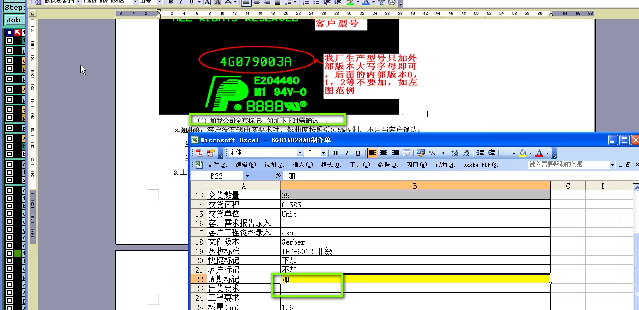Screen dimensions: 639x310
Task: Apply align left in Excel toolbar
Action: click(373, 153)
